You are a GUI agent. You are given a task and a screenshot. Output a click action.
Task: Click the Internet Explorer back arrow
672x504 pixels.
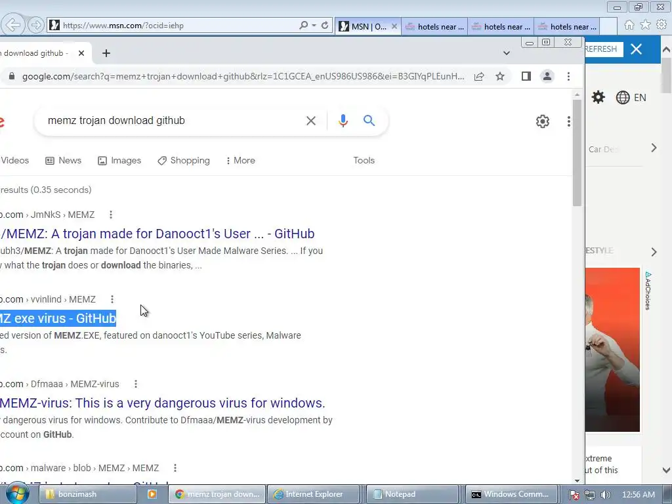tap(13, 25)
